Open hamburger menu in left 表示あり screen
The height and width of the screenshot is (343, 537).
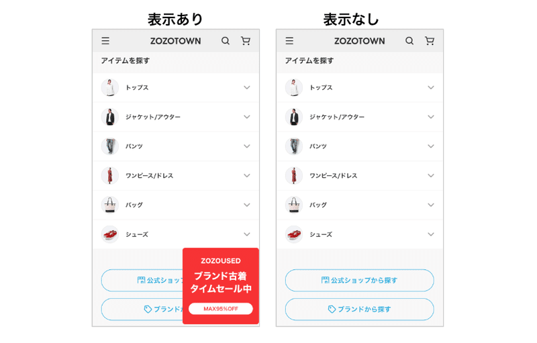(x=105, y=41)
